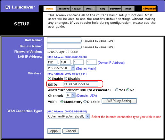Click the SSID text field
Image resolution: width=165 pixels, height=140 pixels.
(81, 84)
